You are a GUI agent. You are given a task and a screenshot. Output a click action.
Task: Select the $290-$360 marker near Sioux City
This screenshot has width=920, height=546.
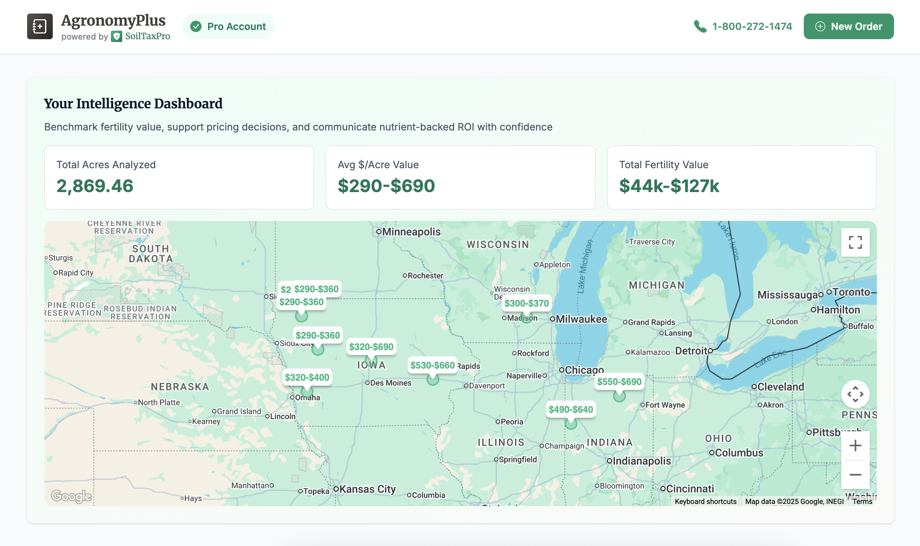[318, 335]
